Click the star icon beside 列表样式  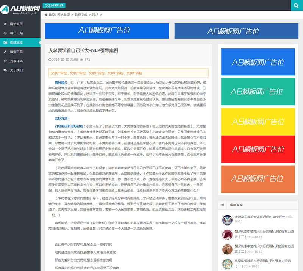5,61
